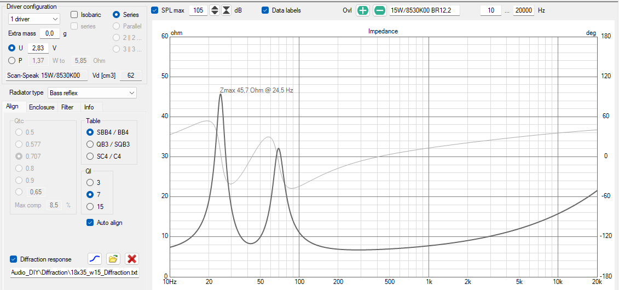The height and width of the screenshot is (290, 619).
Task: Toggle the Diffraction response checkbox
Action: [x=14, y=259]
